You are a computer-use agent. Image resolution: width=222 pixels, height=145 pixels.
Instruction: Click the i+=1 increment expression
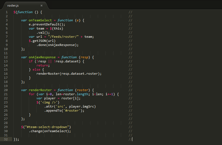coord(109,94)
